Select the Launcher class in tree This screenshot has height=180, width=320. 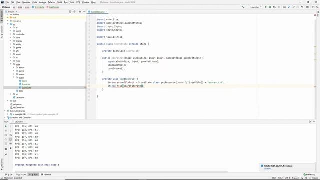20,98
